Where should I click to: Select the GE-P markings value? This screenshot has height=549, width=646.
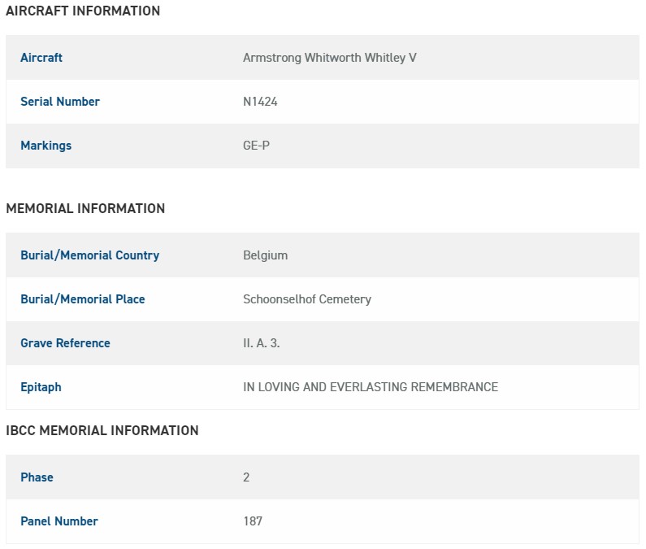pos(256,146)
